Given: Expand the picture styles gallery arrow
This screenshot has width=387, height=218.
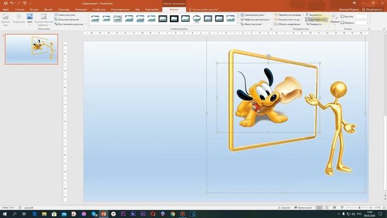Looking at the screenshot, I should click(238, 24).
